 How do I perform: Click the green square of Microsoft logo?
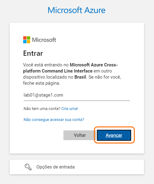click(29, 38)
